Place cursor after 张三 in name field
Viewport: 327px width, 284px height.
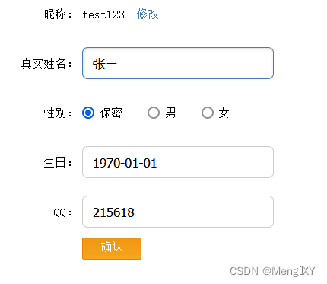120,64
